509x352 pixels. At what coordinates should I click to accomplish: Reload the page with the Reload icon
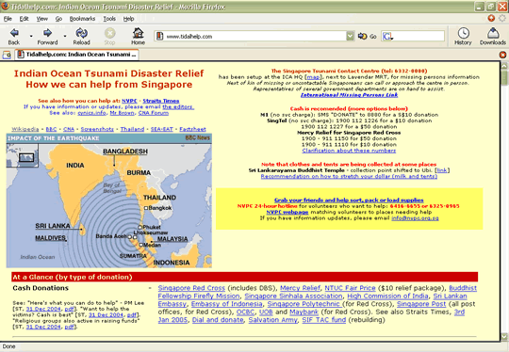(81, 32)
